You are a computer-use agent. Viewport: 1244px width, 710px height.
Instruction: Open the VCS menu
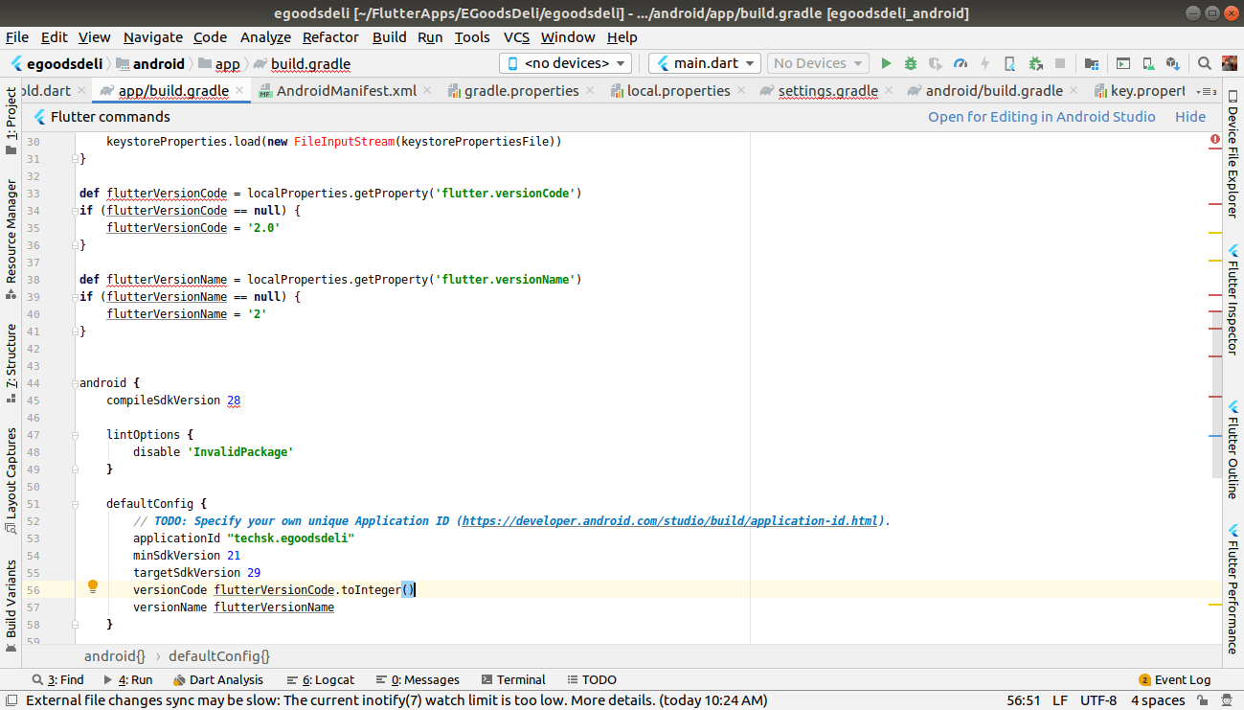(x=516, y=37)
